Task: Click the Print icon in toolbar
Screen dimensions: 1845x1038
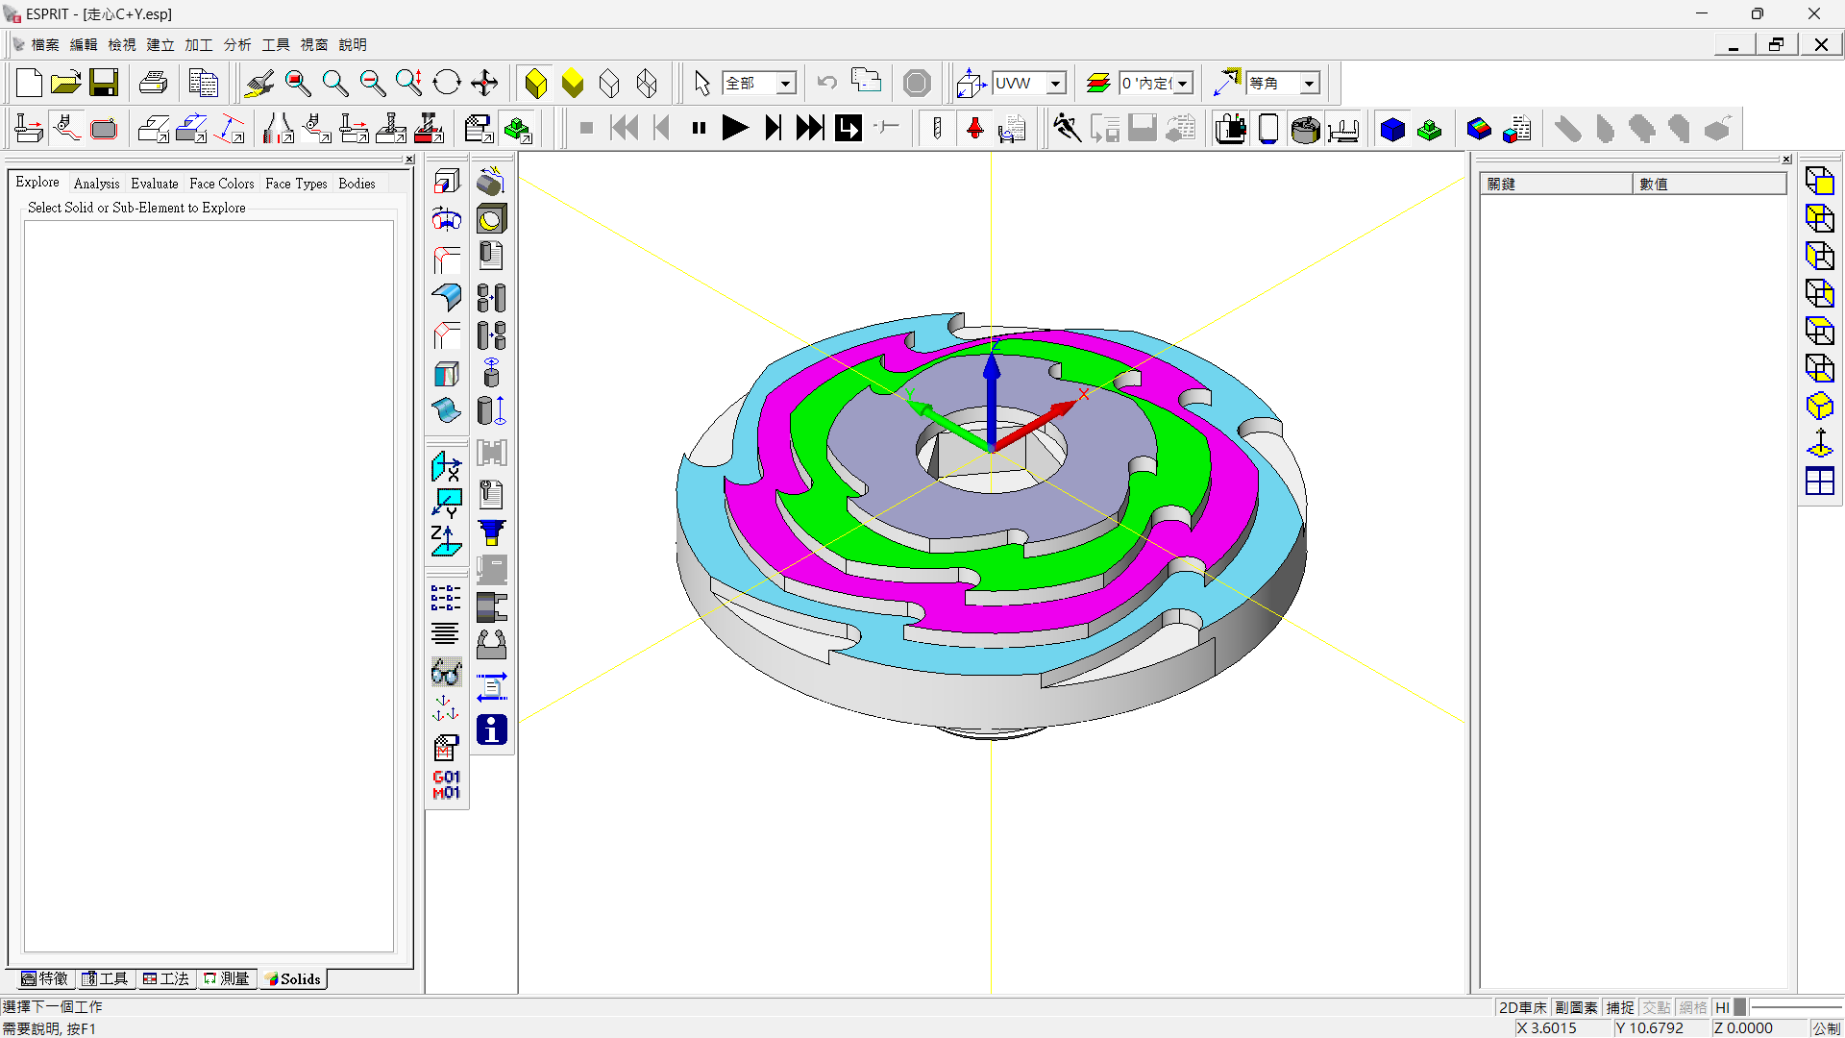Action: pyautogui.click(x=153, y=84)
